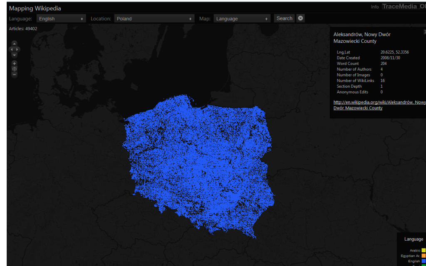The image size is (426, 266).
Task: Pan the map up with the arrow
Action: click(15, 43)
